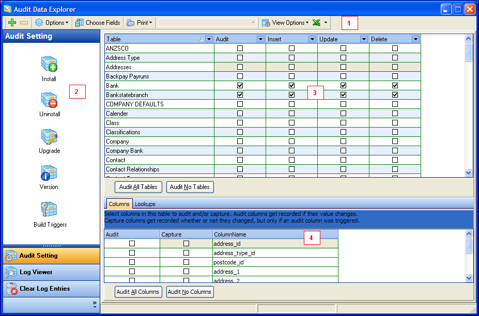Switch to the Lookups tab
Image resolution: width=479 pixels, height=316 pixels.
point(145,204)
